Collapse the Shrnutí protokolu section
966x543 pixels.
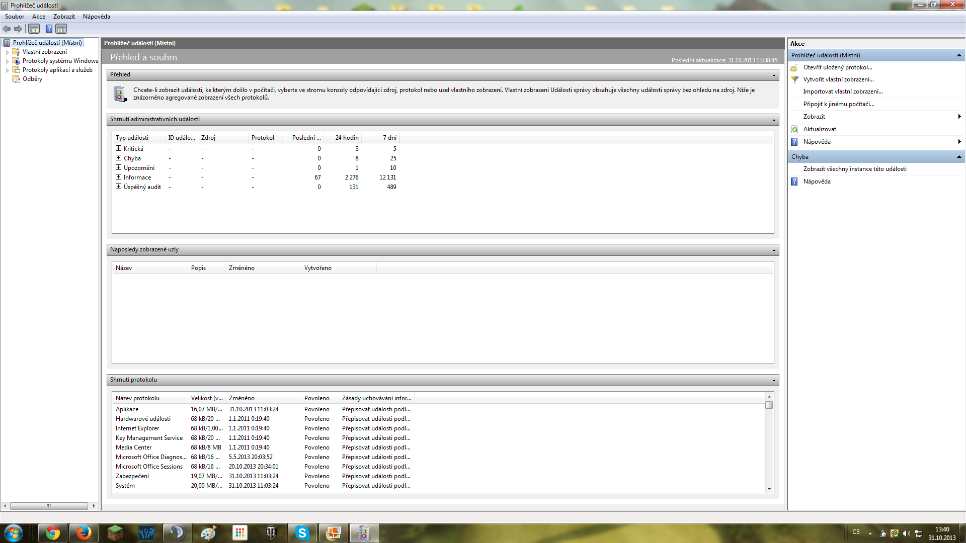point(774,380)
